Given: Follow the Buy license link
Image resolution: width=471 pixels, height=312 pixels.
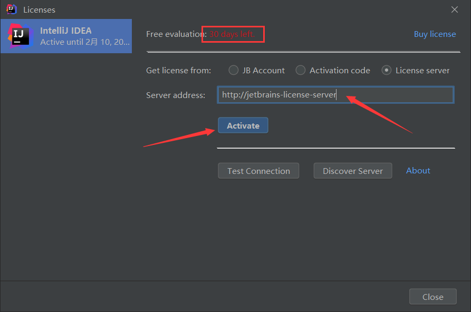Looking at the screenshot, I should 435,34.
